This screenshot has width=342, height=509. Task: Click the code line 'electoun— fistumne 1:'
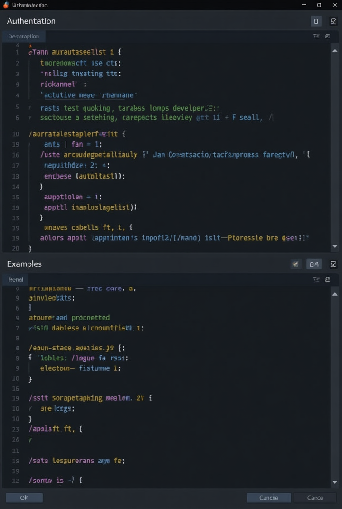[x=81, y=368]
